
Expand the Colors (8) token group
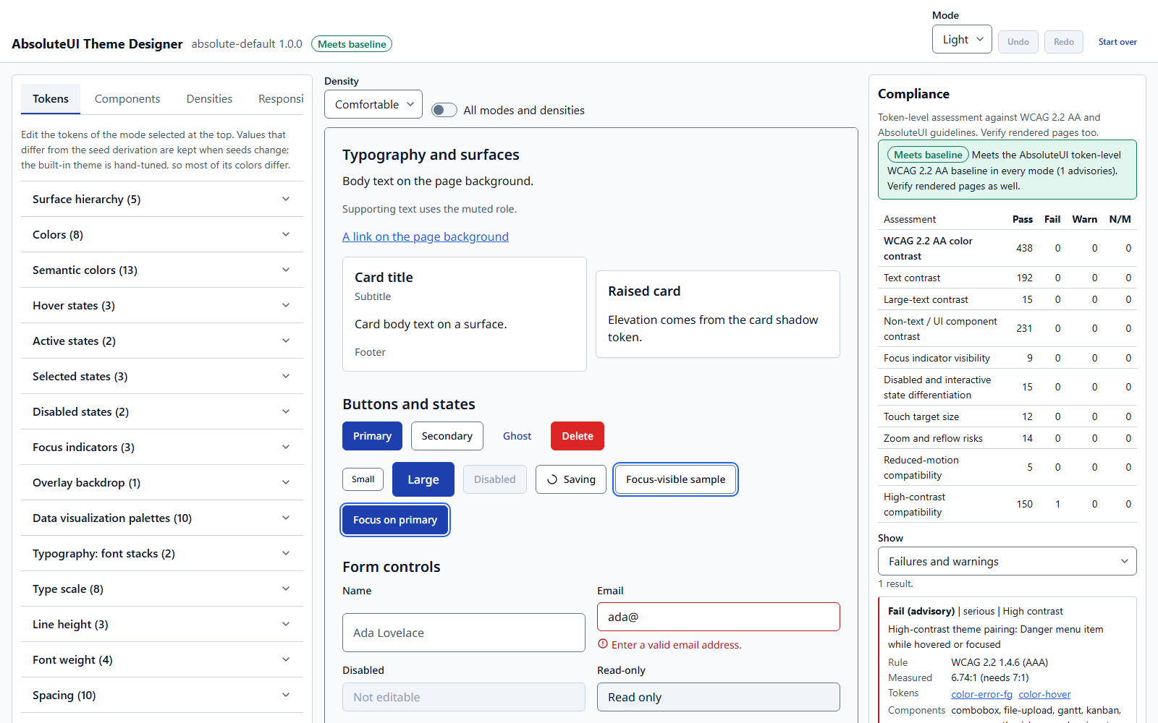click(x=162, y=234)
